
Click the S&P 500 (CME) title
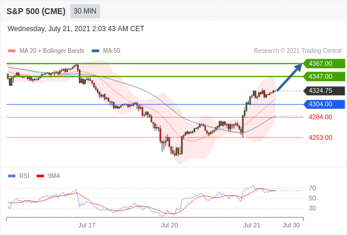pos(36,11)
